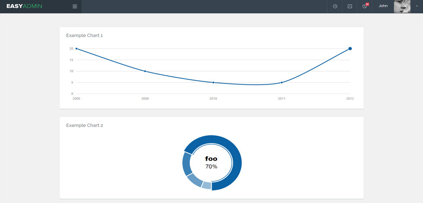Select the highlighted 2012 data point
This screenshot has width=423, height=203.
pos(350,48)
